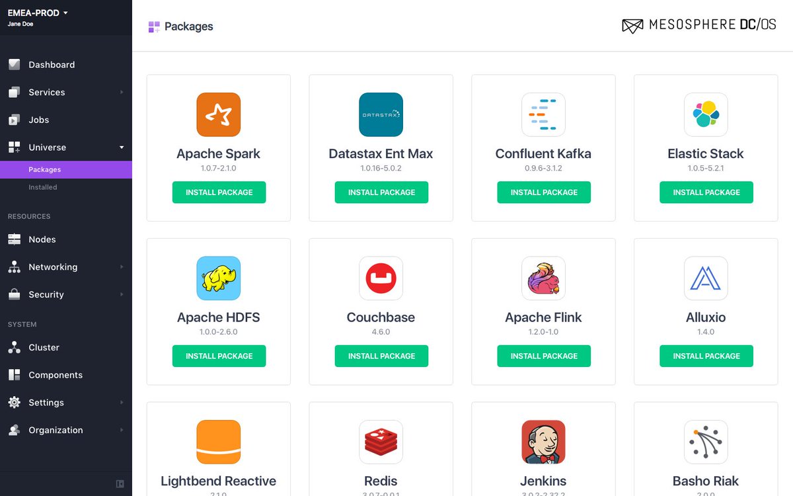Click the Redis red cube logo
Image resolution: width=793 pixels, height=496 pixels.
pyautogui.click(x=381, y=442)
